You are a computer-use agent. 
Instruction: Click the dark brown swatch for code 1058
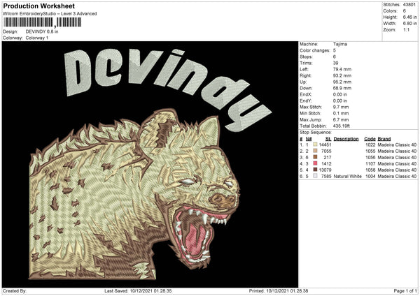315,170
